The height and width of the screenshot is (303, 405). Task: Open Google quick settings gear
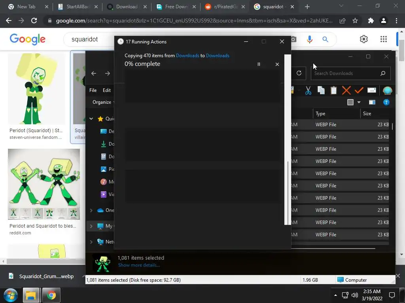click(x=364, y=39)
